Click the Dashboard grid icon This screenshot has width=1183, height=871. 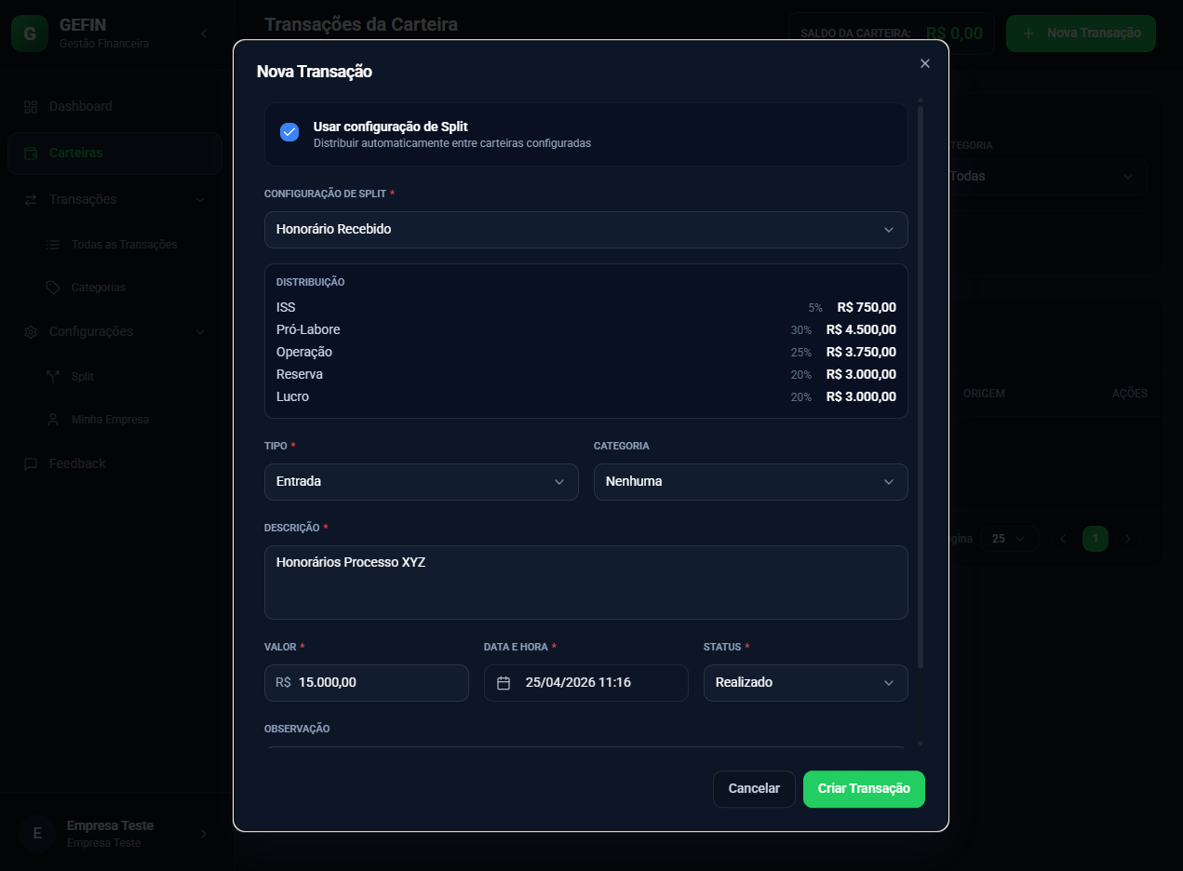pos(31,107)
